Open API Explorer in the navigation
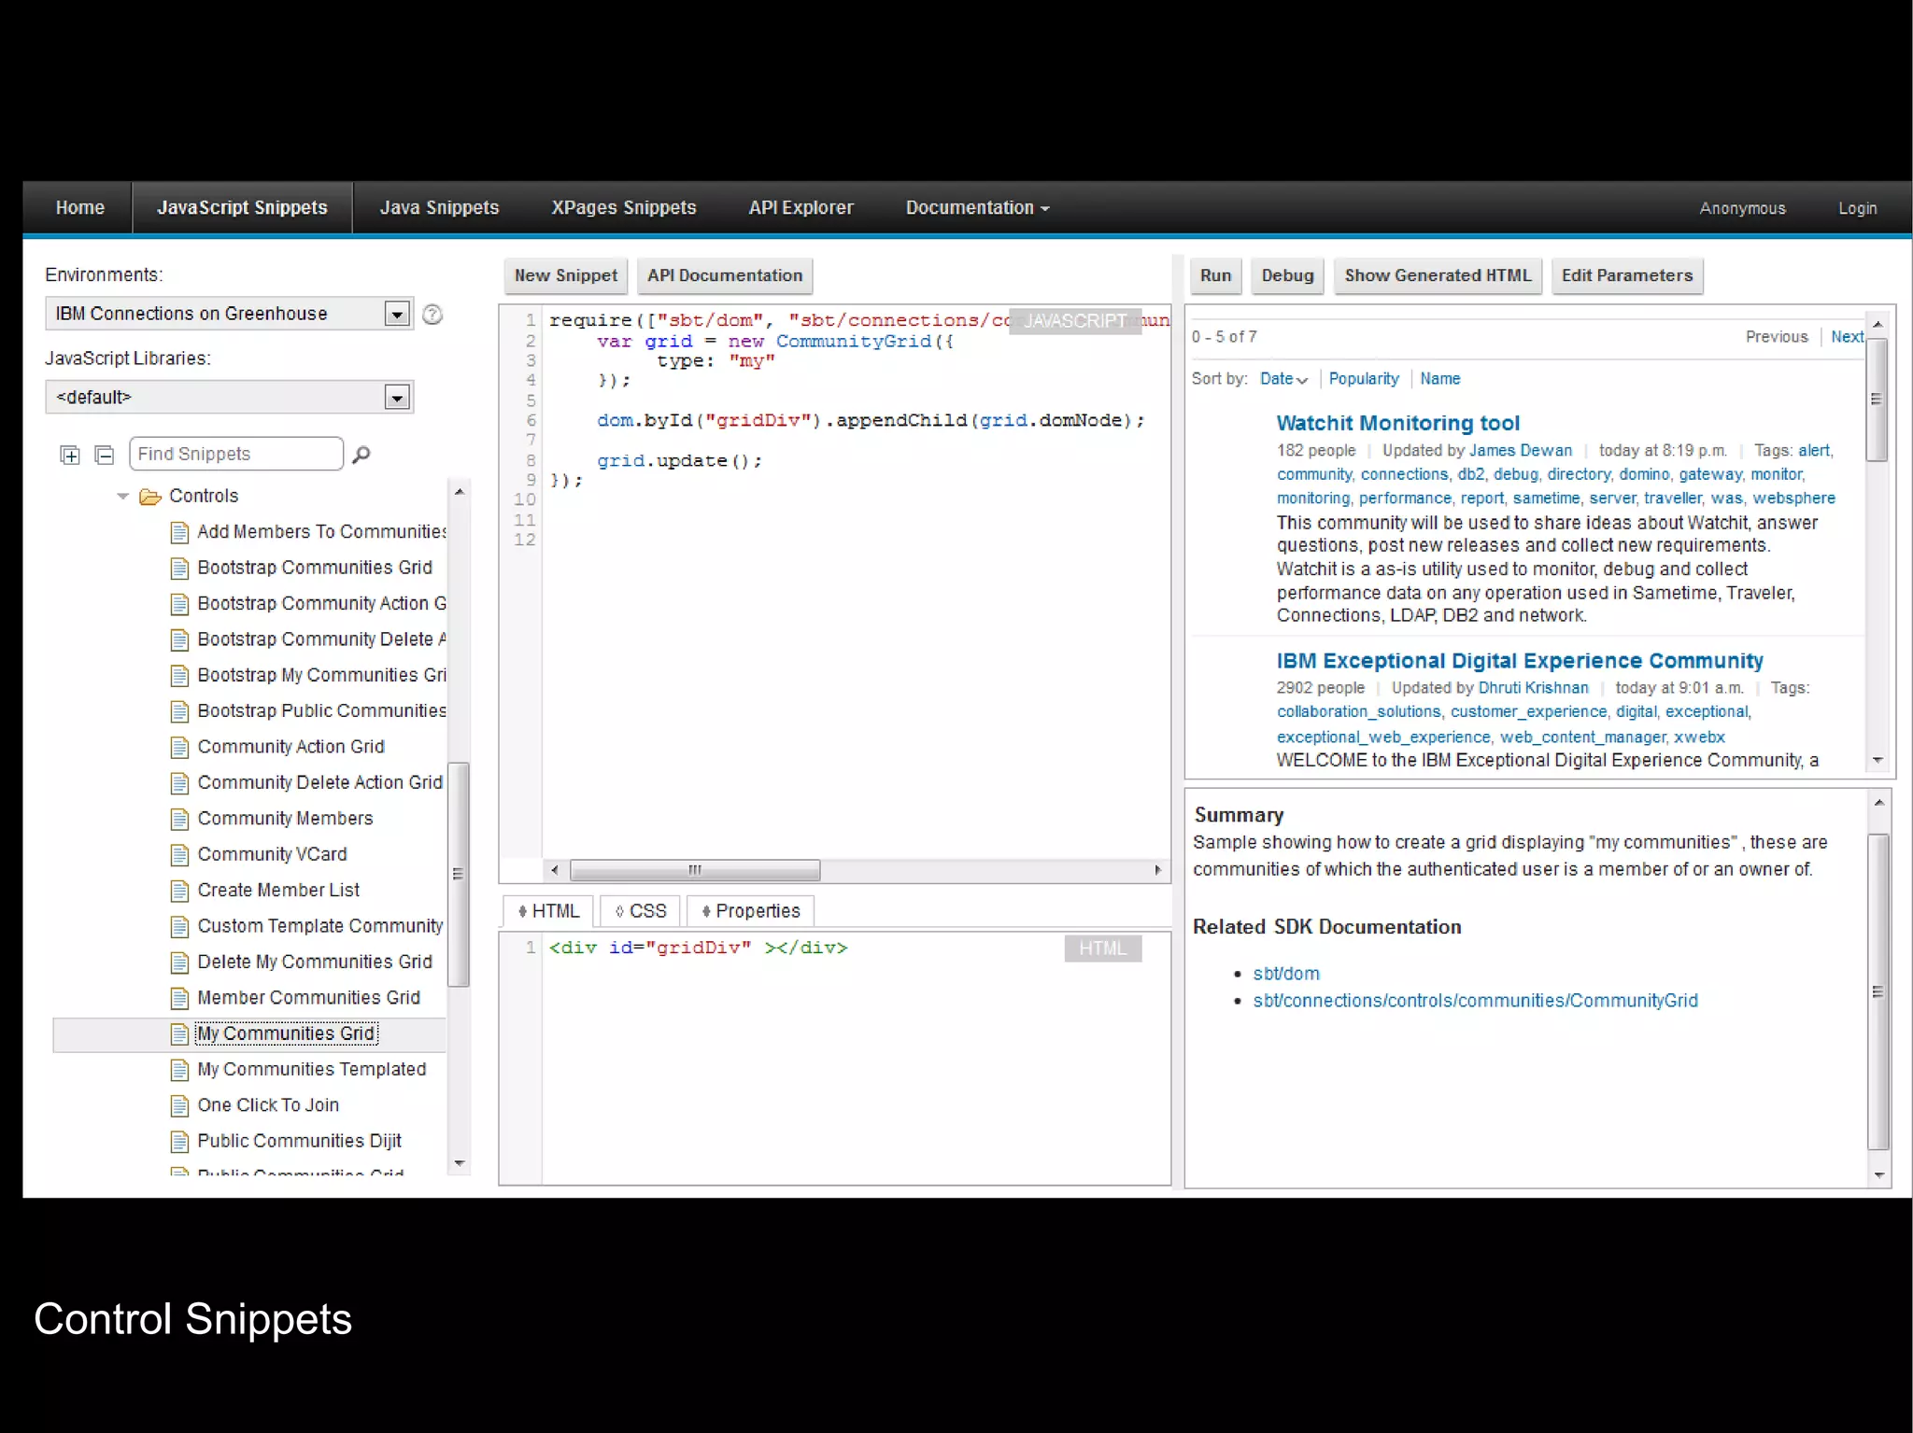This screenshot has height=1433, width=1913. pyautogui.click(x=801, y=208)
